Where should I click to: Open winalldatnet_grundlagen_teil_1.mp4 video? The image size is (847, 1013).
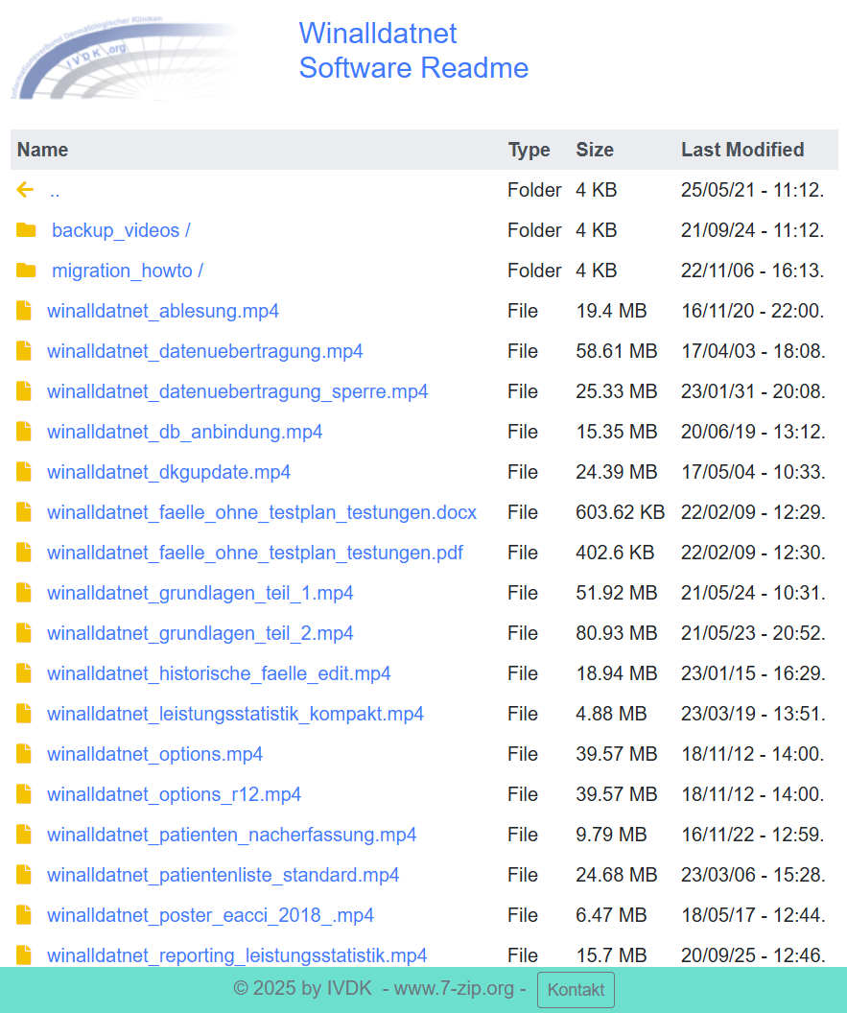[x=200, y=593]
